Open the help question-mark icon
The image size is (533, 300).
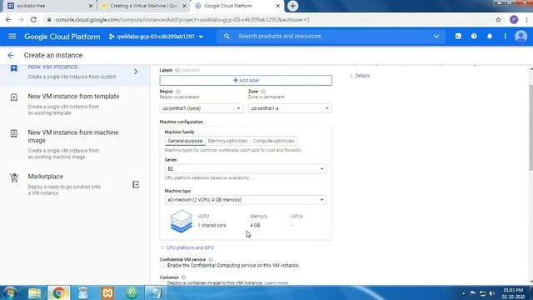tap(474, 37)
